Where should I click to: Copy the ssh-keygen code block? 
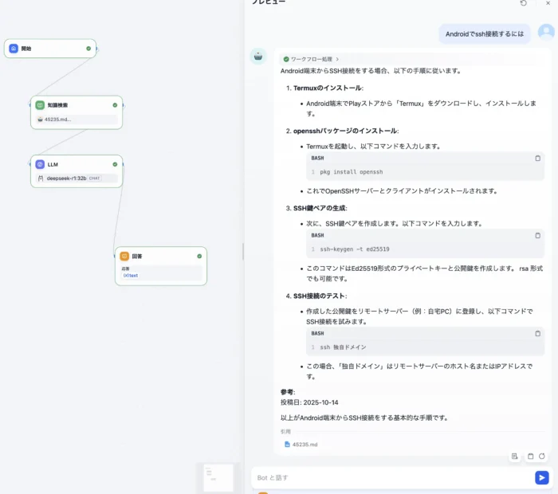tap(537, 236)
